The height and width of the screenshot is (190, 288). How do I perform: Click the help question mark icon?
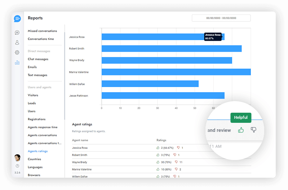pos(17,166)
